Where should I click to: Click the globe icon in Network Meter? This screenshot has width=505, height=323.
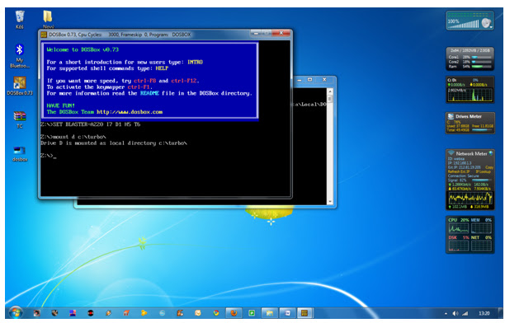pos(491,153)
